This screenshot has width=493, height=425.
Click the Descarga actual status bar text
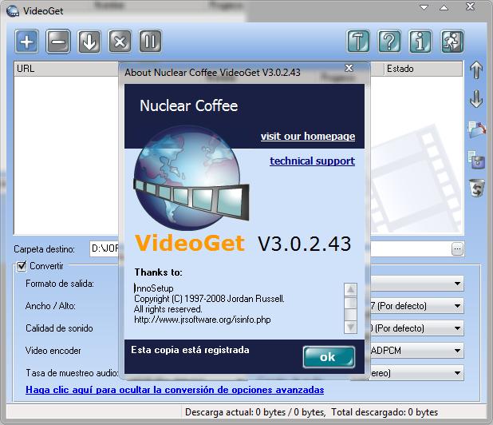255,412
